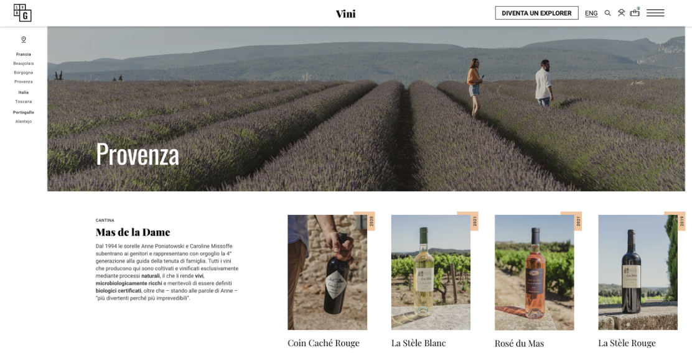
Task: Open the La Stèle Blanc bottle photo
Action: 431,272
